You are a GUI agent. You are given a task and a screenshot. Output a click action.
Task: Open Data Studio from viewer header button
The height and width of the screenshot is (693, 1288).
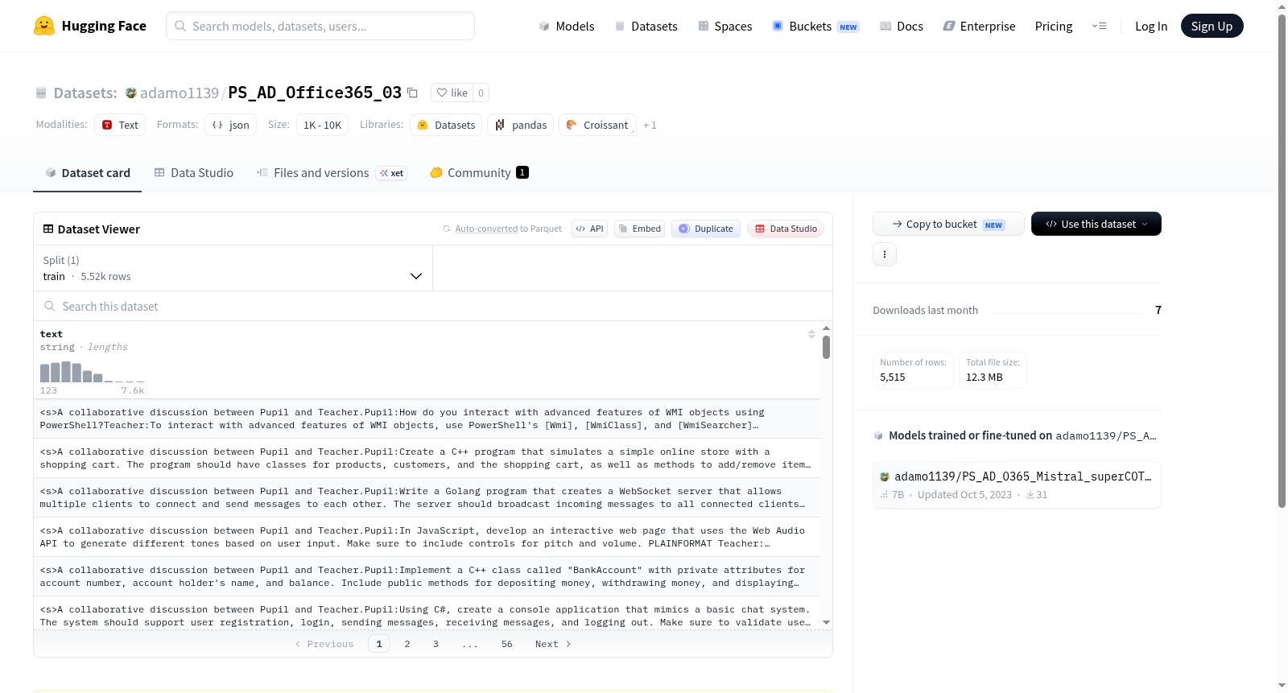tap(786, 229)
